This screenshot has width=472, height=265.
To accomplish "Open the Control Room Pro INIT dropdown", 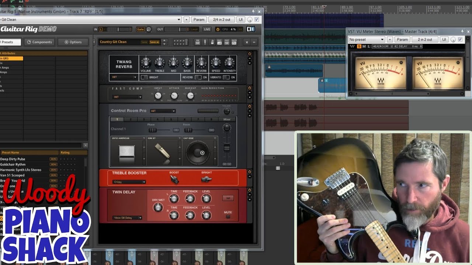I will coord(163,111).
